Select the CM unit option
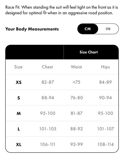 88,29
